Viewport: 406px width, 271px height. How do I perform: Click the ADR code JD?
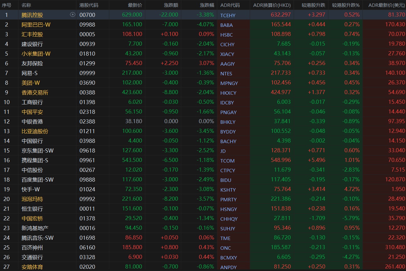tap(223, 151)
